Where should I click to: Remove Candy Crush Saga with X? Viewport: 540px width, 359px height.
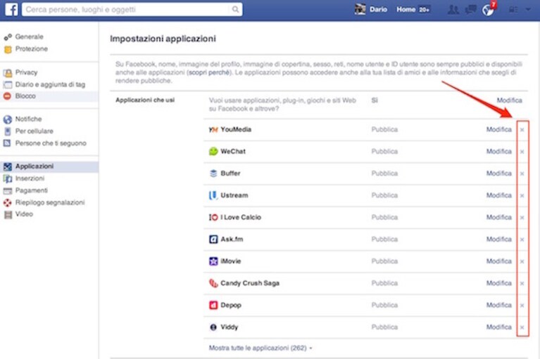522,284
